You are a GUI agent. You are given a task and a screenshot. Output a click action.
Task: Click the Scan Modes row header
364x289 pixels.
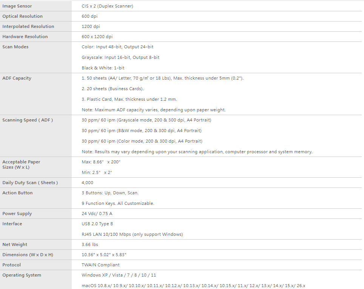pos(15,47)
